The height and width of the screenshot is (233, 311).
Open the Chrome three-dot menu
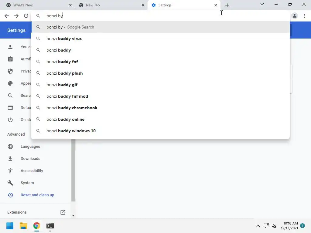point(304,16)
